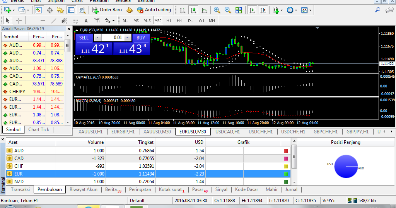
Task: Collapse the one-click trading panel triangle
Action: click(77, 30)
